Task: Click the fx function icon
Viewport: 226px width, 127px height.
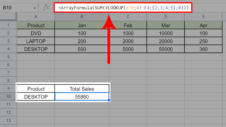Action: point(45,8)
